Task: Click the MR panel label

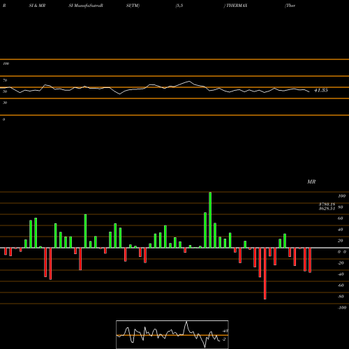Action: pos(311,181)
